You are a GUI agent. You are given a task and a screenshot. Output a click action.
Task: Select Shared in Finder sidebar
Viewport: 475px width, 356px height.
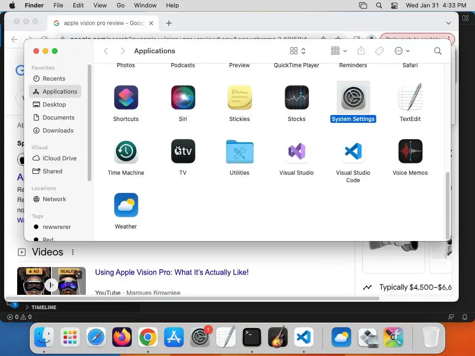(55, 172)
